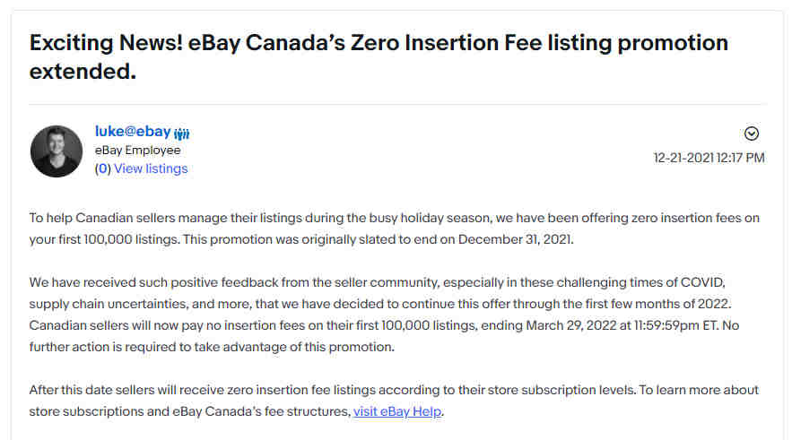This screenshot has width=792, height=440.
Task: Click the paragraph starting 'To help Canadian sellers'
Action: 394,229
